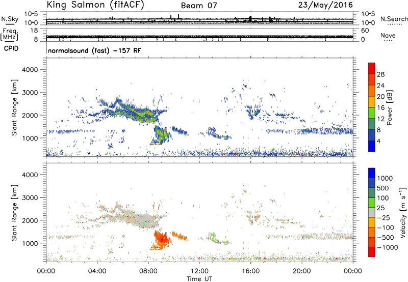Image resolution: width=408 pixels, height=282 pixels.
Task: Click the bottom red Velocity segment below -1000
Action: (x=372, y=252)
